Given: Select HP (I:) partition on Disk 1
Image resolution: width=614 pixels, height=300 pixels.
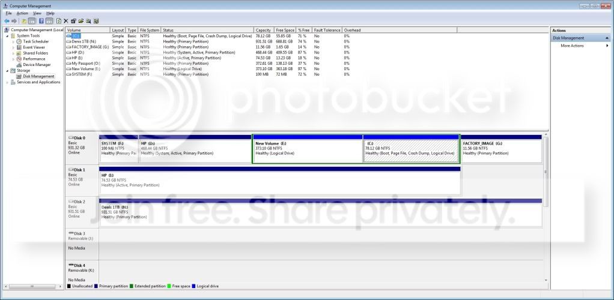Looking at the screenshot, I should (x=280, y=181).
